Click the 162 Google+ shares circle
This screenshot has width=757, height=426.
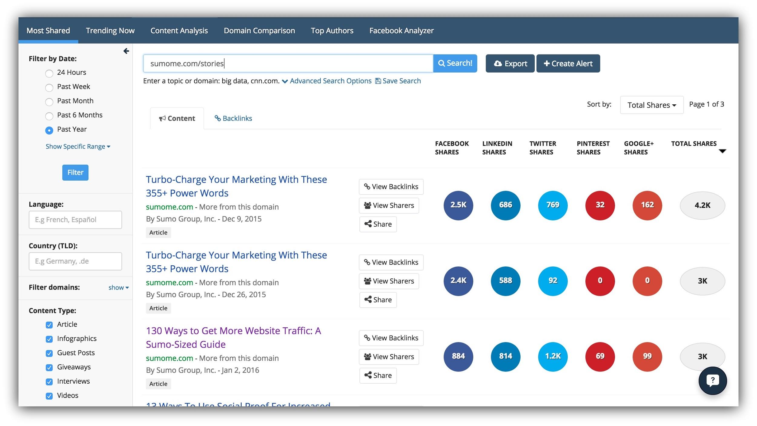click(647, 205)
